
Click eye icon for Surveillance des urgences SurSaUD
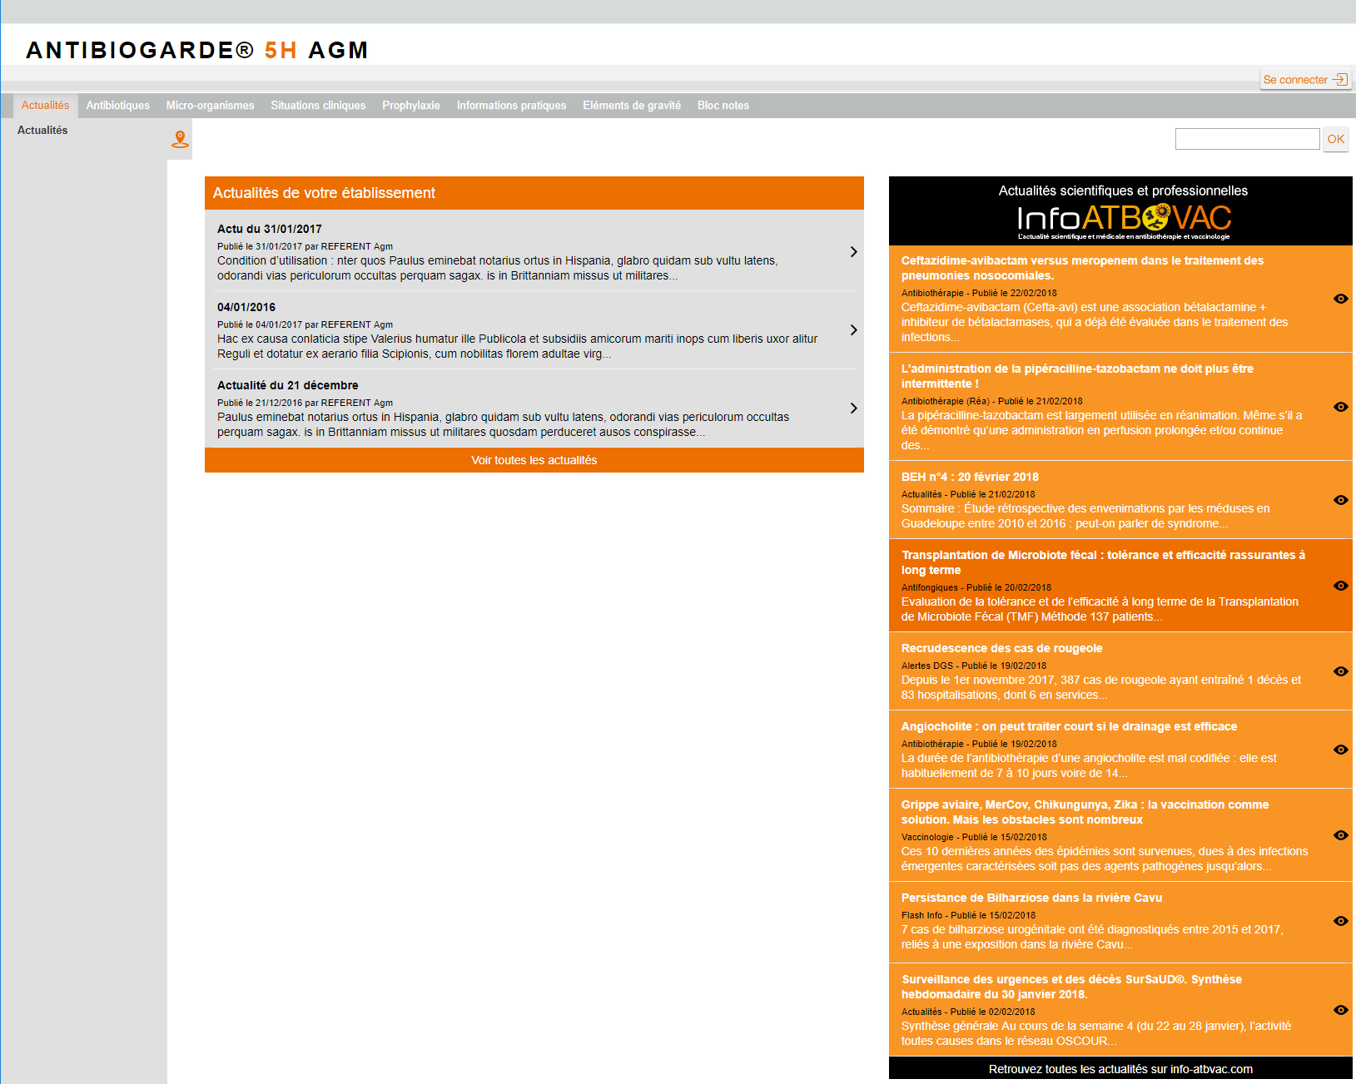pyautogui.click(x=1340, y=1010)
